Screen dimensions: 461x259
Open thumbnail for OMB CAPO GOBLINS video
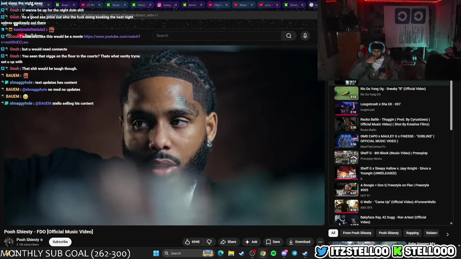tap(346, 141)
